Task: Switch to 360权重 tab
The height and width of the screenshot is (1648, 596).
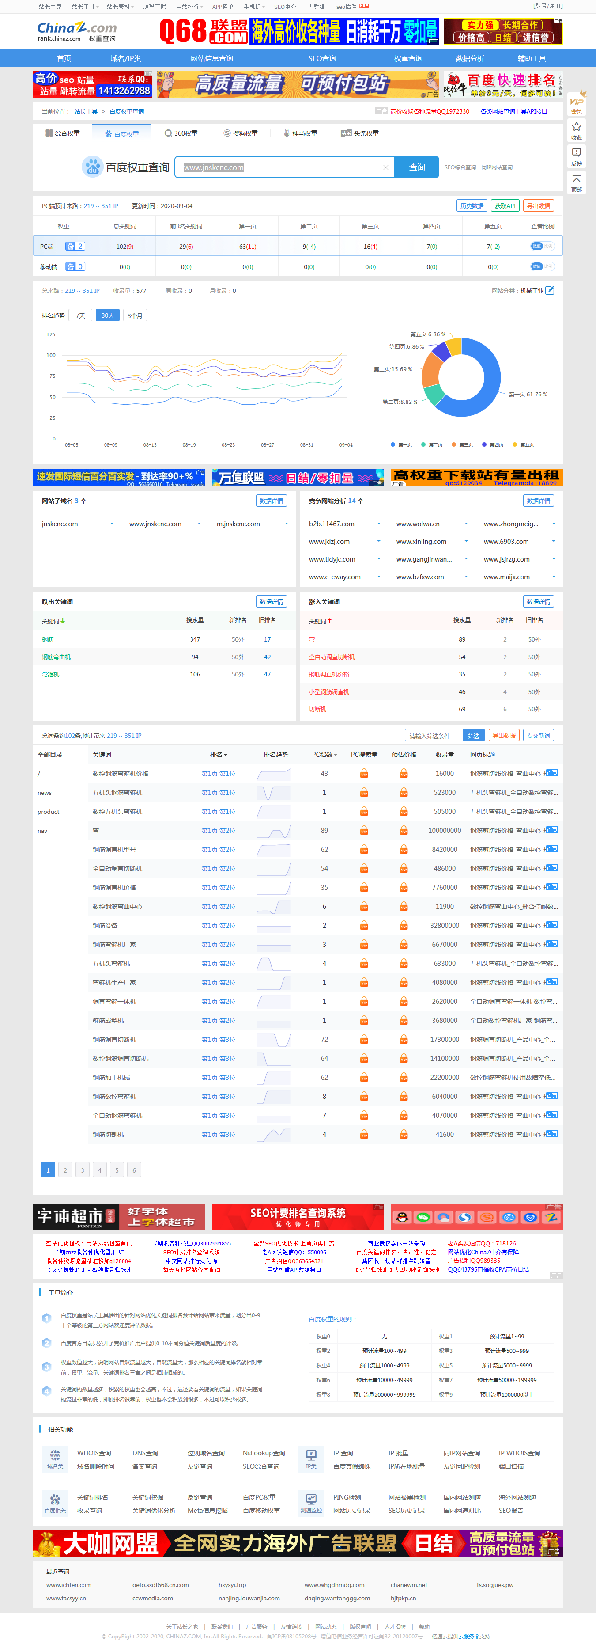Action: [x=181, y=134]
